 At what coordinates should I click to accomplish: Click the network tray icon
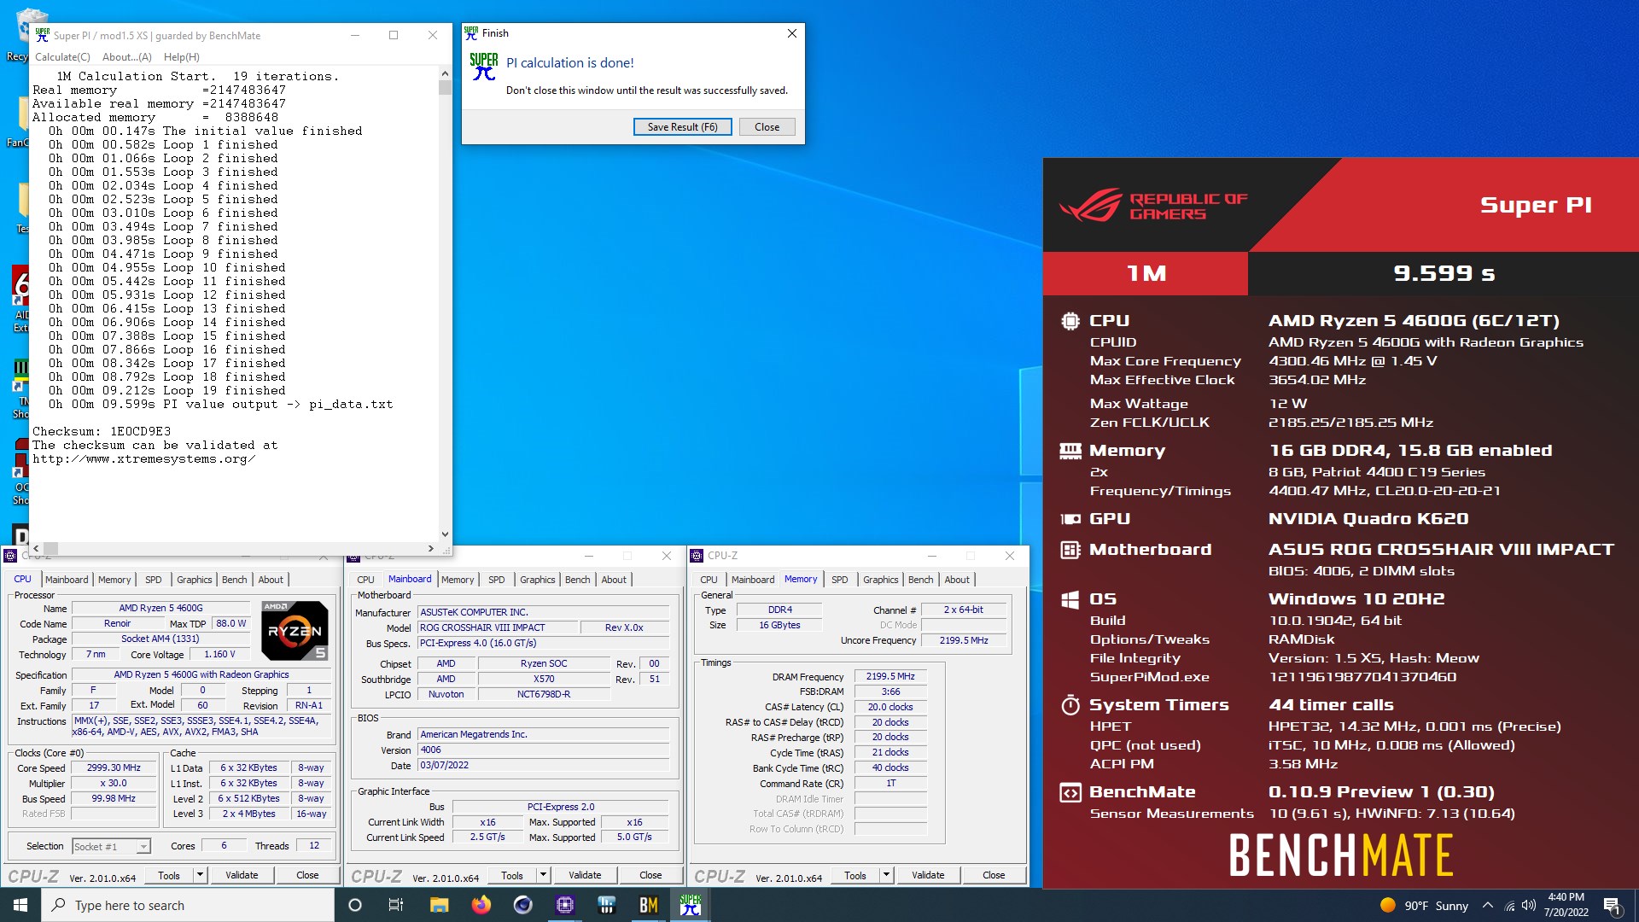[x=1509, y=905]
